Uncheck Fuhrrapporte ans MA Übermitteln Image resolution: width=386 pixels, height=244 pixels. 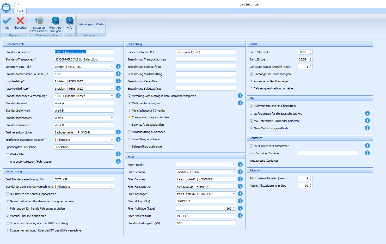coord(252,106)
